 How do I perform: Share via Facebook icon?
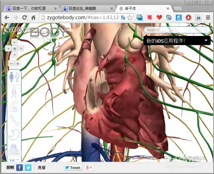coord(20,168)
